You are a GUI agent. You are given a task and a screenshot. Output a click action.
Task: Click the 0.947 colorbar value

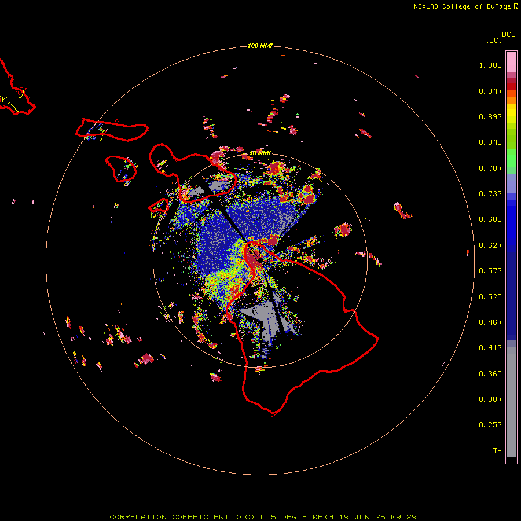(x=490, y=91)
